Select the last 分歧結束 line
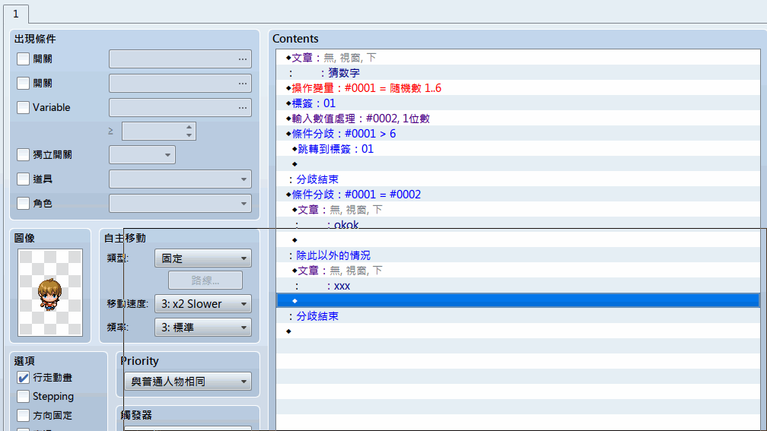 [518, 315]
